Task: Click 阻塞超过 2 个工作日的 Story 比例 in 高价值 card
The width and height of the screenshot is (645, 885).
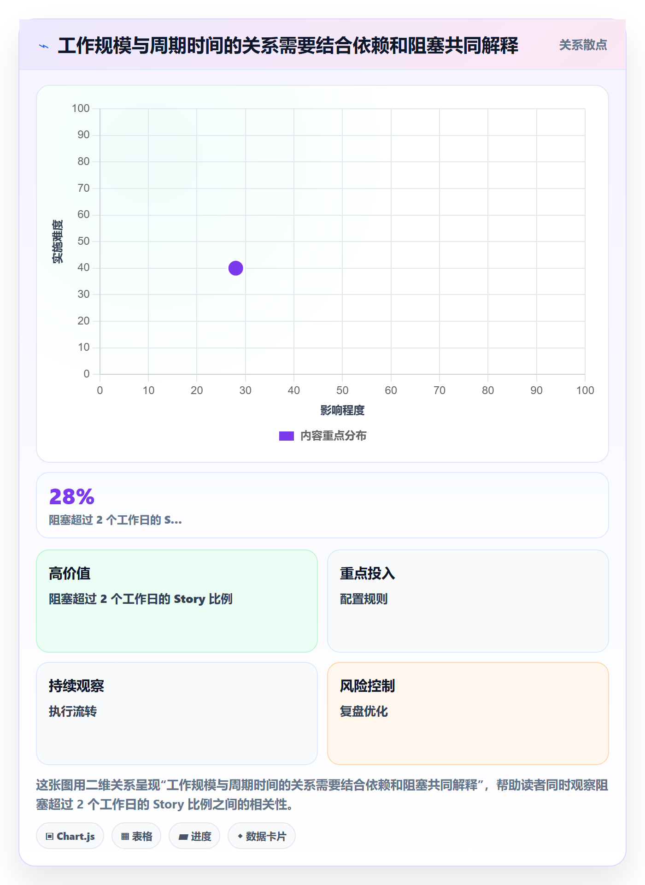Action: [x=141, y=599]
